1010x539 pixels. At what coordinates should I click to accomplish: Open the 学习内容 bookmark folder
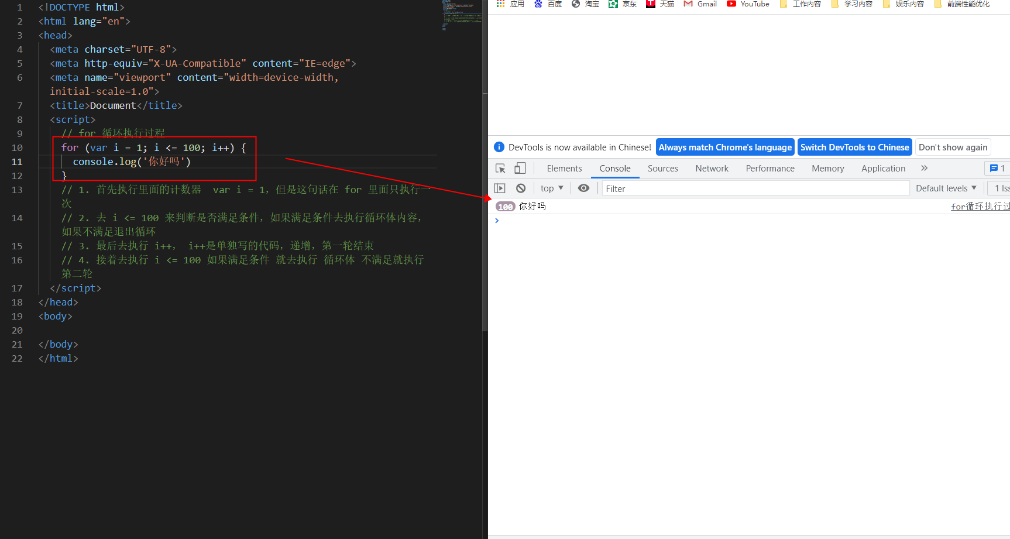852,4
